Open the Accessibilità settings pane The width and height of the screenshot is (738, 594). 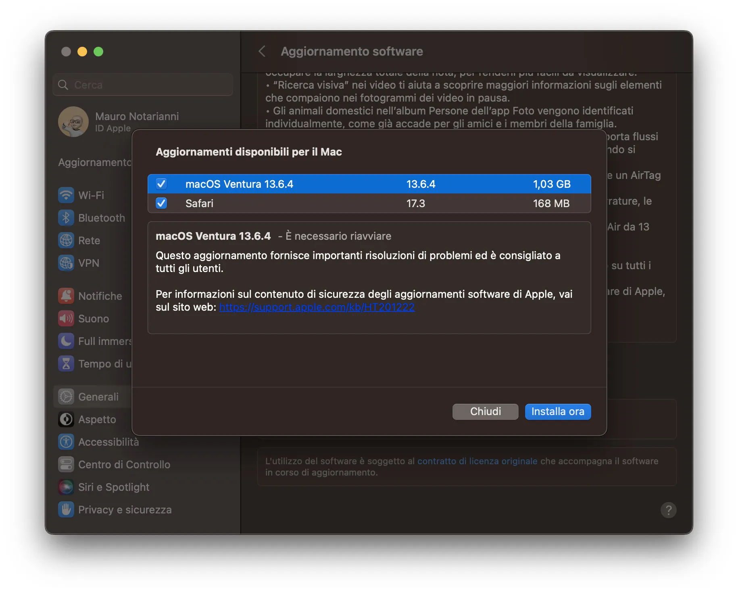coord(108,442)
